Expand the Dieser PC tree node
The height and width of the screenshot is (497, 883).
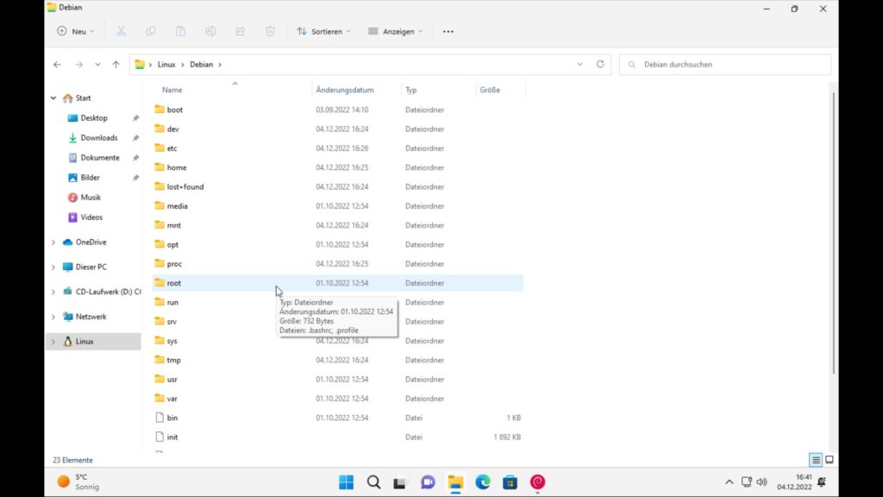tap(53, 267)
